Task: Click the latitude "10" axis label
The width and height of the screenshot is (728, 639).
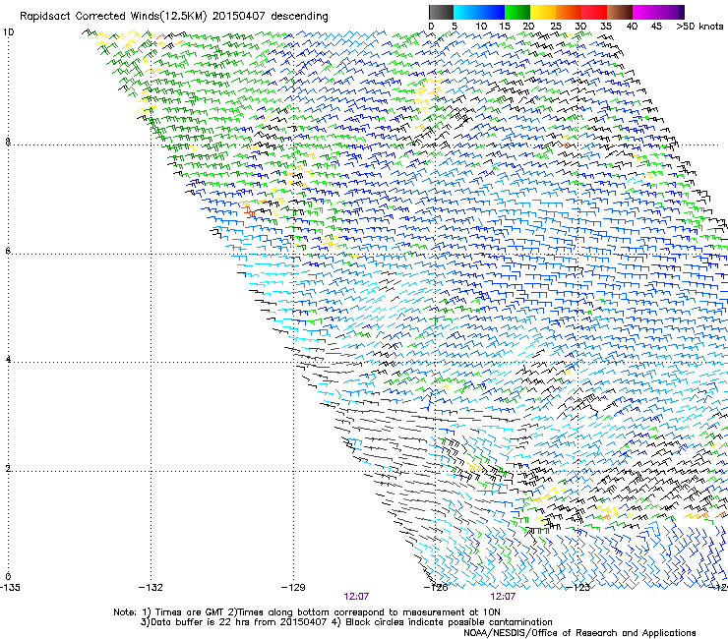Action: (8, 32)
